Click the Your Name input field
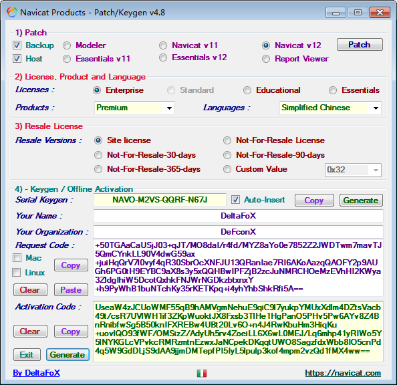397x385 pixels. tap(238, 216)
